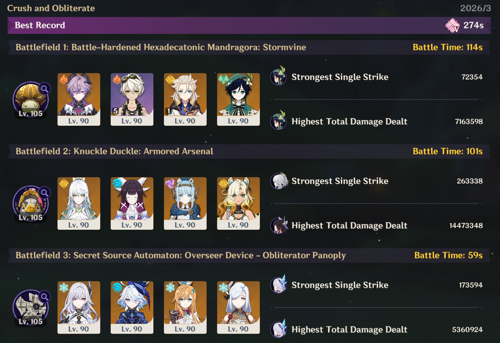Inspect the Secret Source Automaton boss icon

click(30, 308)
